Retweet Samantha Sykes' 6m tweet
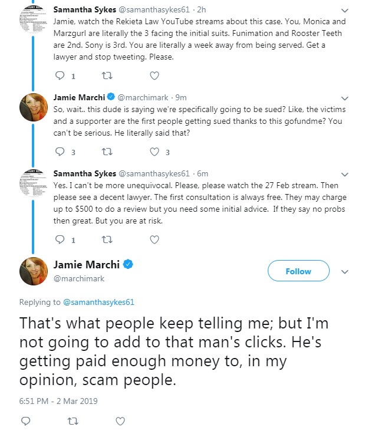368x437 pixels. coord(107,239)
